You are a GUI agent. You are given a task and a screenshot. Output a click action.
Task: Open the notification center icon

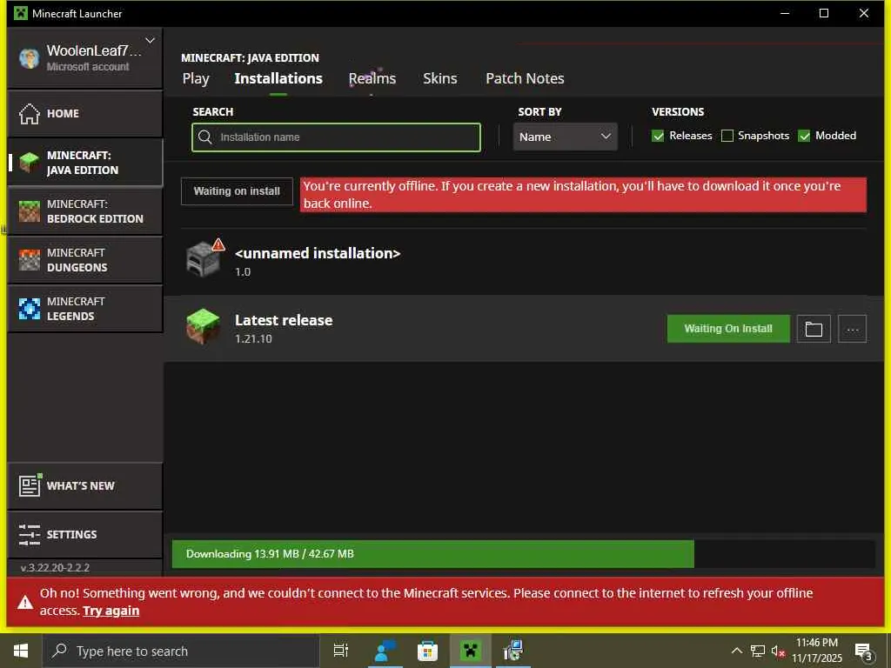click(x=863, y=651)
